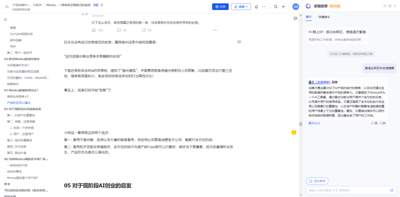The image size is (400, 197).
Task: Click the 分享 share button
Action: click(x=220, y=7)
